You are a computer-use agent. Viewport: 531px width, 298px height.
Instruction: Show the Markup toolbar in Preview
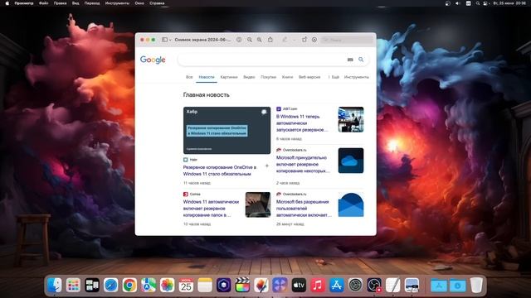314,40
